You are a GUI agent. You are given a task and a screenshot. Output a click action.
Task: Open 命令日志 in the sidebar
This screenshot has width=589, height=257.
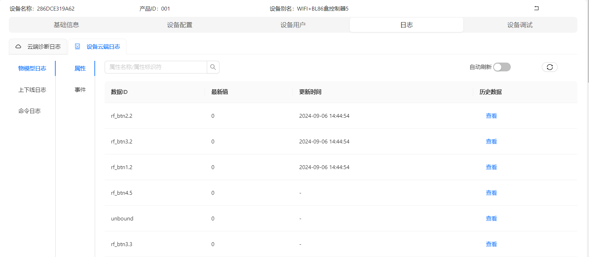(x=30, y=111)
